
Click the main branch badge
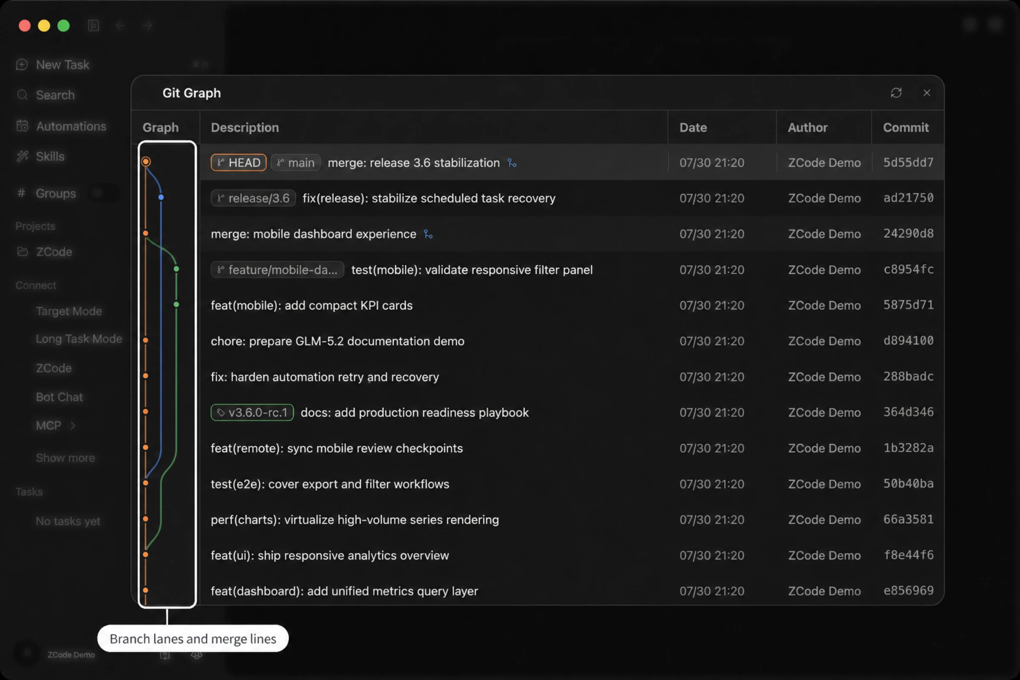tap(296, 163)
